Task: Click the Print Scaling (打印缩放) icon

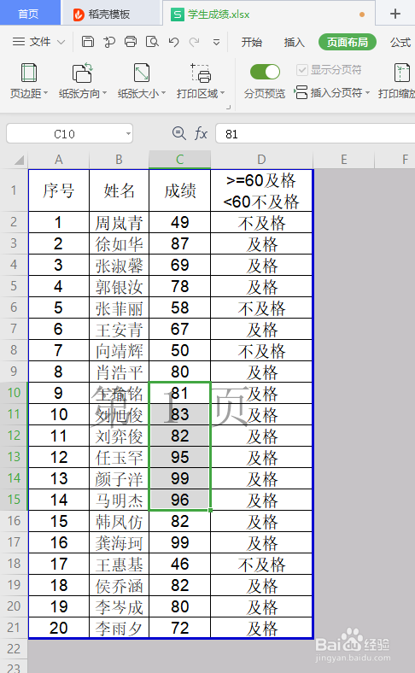Action: pos(402,73)
